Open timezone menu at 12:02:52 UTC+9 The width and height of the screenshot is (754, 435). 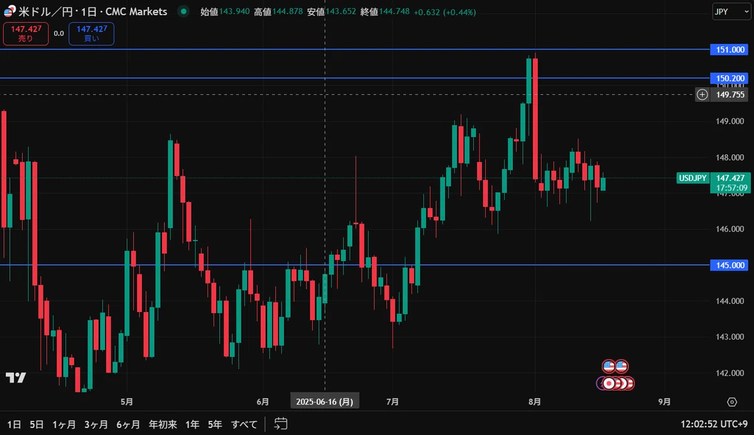(713, 424)
